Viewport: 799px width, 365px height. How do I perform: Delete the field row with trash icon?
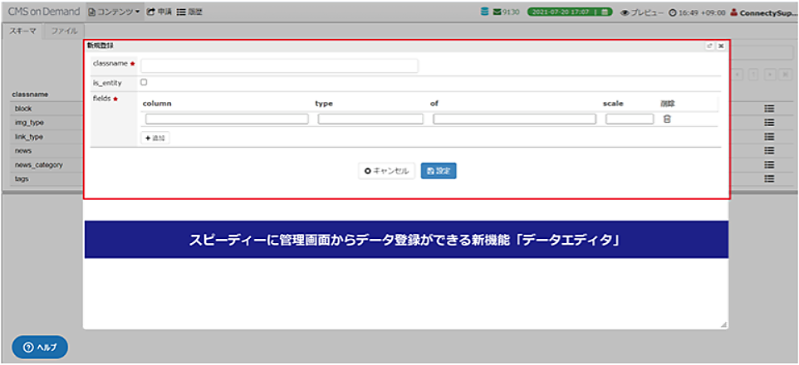click(x=667, y=119)
